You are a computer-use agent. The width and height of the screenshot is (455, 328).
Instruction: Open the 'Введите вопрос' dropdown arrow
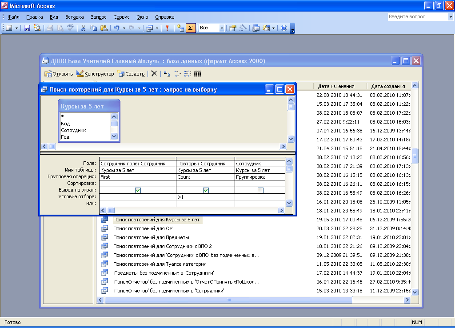coord(451,17)
